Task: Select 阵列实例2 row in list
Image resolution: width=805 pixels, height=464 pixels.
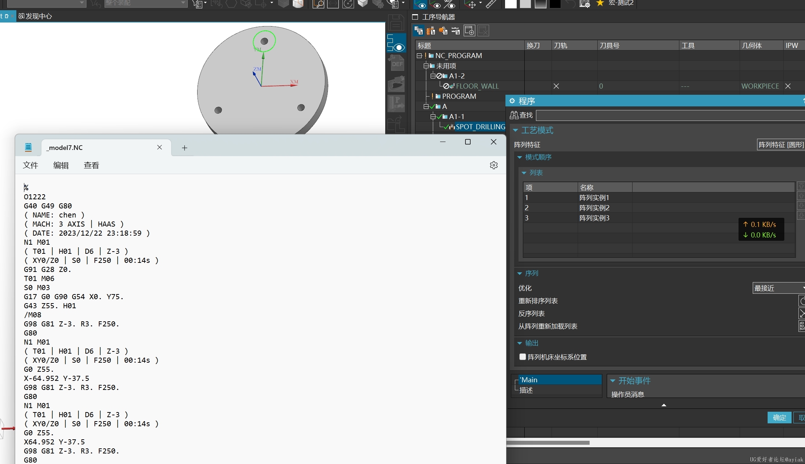Action: 659,208
